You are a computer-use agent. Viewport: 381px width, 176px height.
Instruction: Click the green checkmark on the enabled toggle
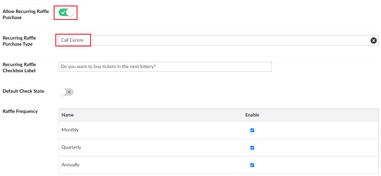click(63, 12)
